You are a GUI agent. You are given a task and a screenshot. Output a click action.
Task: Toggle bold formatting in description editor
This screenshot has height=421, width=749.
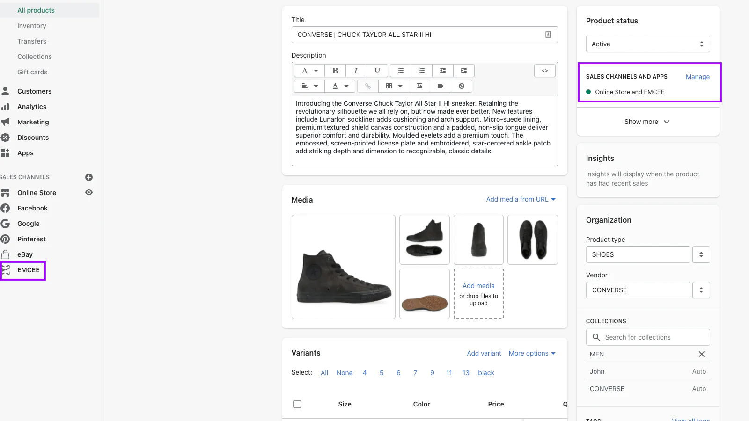click(335, 71)
